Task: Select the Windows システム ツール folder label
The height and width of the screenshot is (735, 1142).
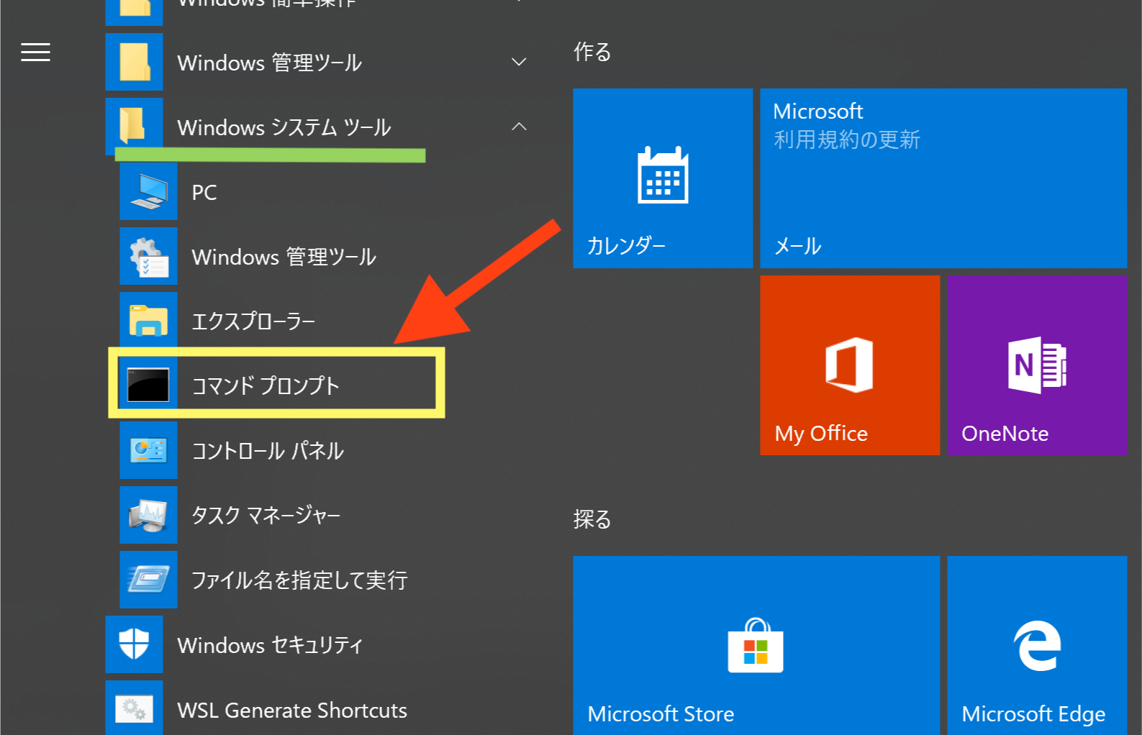Action: pyautogui.click(x=284, y=127)
